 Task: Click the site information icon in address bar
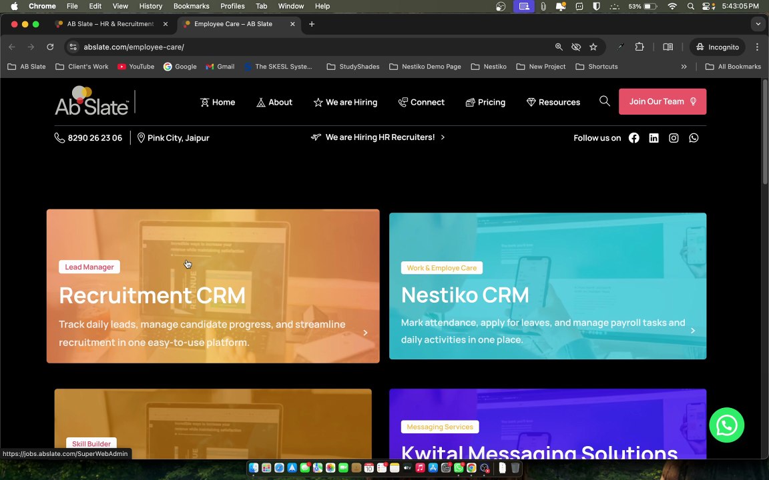point(73,47)
